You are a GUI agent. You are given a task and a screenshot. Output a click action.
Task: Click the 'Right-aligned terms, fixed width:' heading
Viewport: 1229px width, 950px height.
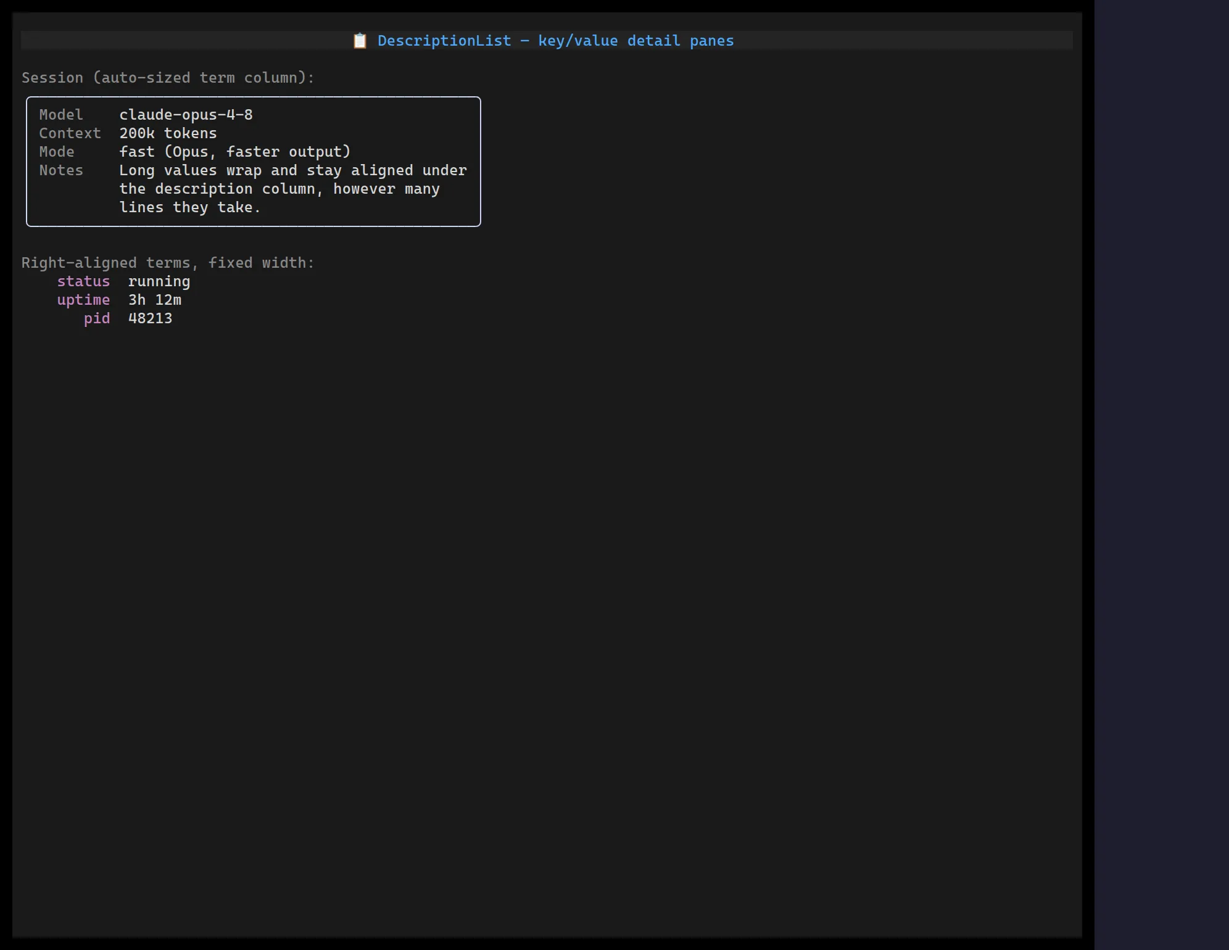click(168, 263)
